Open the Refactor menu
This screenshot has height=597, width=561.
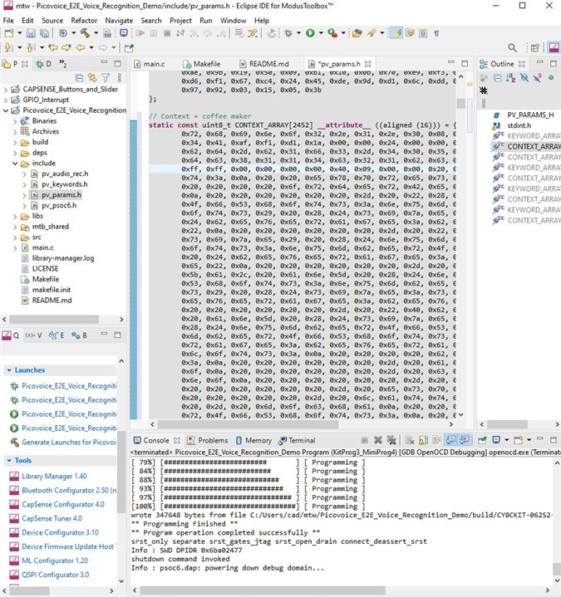tap(83, 20)
